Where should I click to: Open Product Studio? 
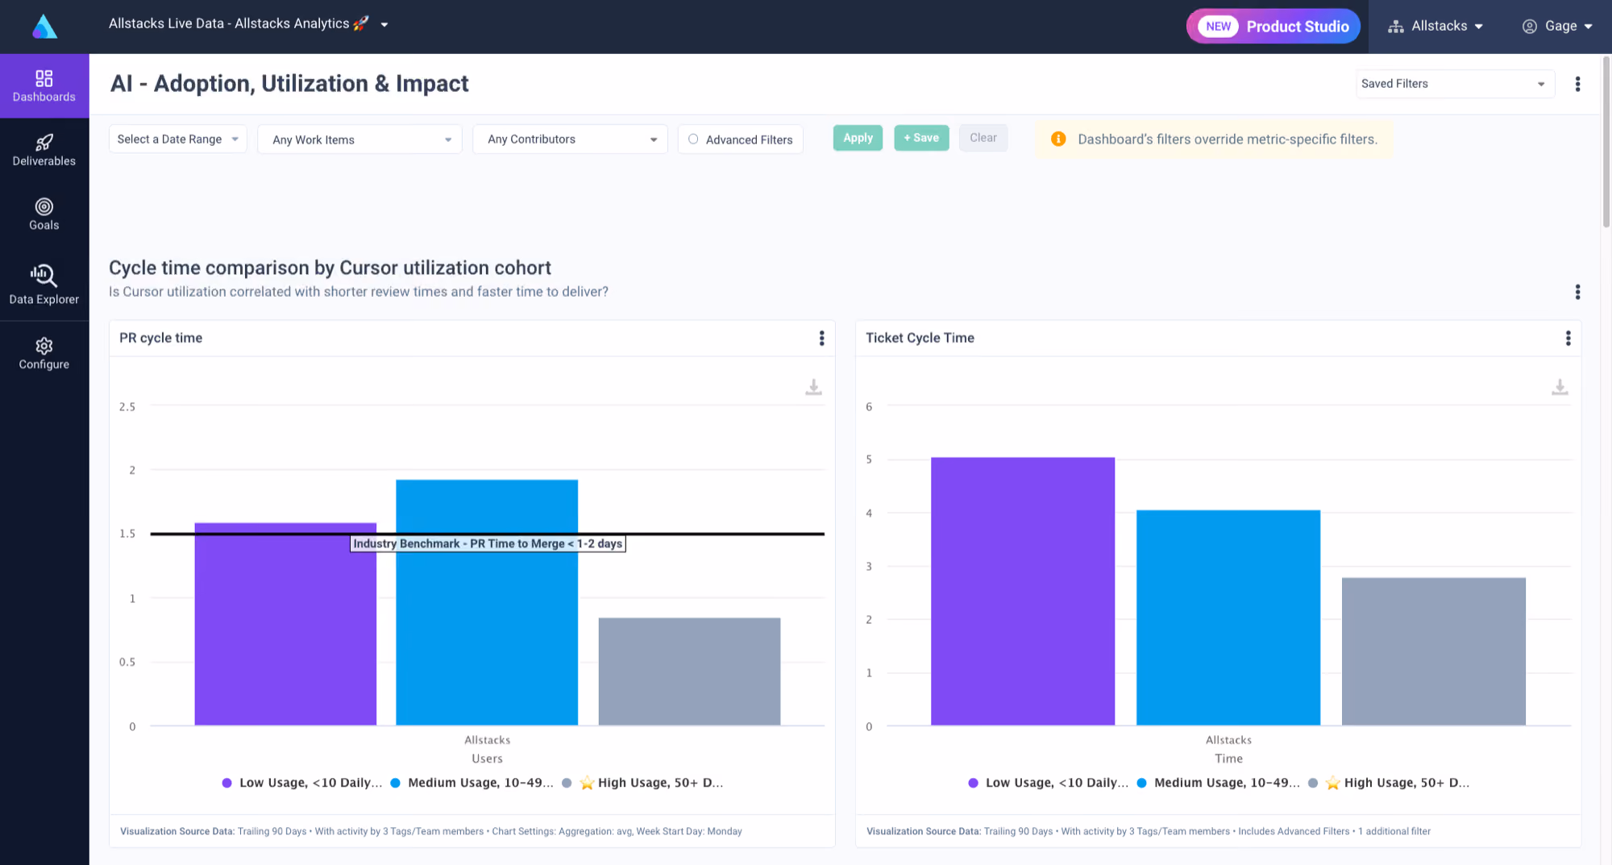pos(1273,27)
